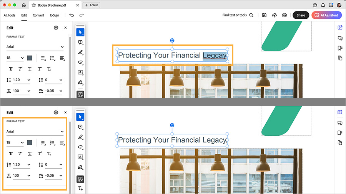Expand the Arial font dropdown in lower panel
The height and width of the screenshot is (194, 346).
pos(35,131)
